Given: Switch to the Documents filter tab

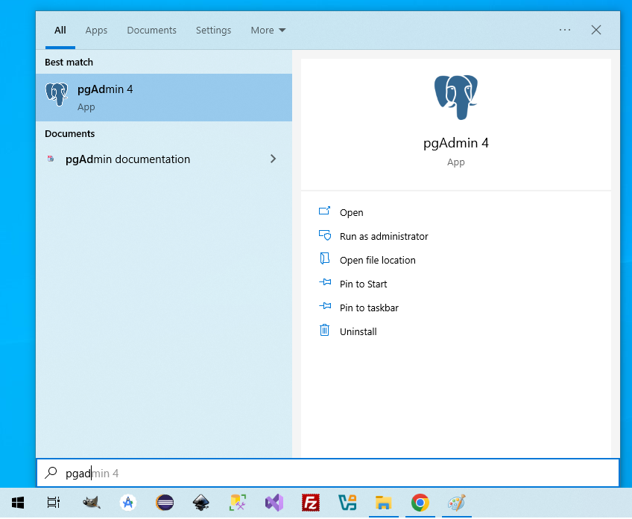Looking at the screenshot, I should [151, 31].
